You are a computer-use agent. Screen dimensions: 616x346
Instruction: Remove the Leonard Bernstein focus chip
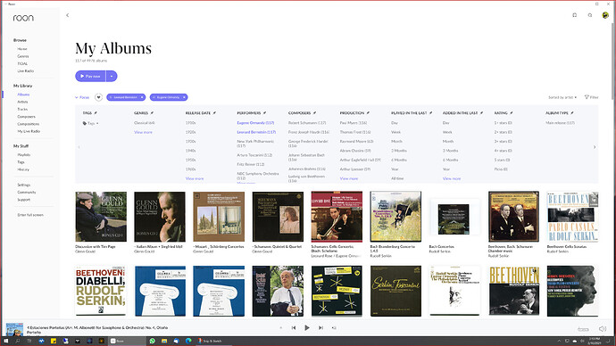pos(142,97)
